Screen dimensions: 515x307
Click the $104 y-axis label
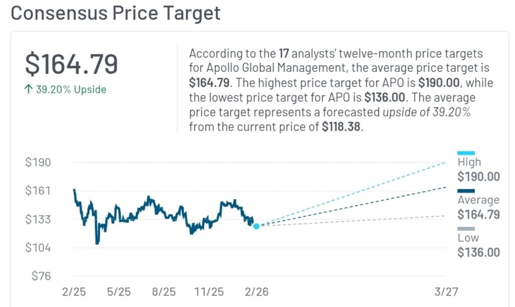(38, 248)
